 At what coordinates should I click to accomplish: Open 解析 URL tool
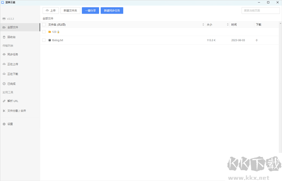(20, 101)
